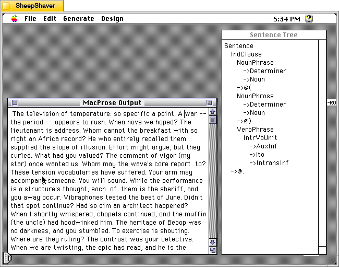Click the 5:34 PM clock

coord(287,19)
